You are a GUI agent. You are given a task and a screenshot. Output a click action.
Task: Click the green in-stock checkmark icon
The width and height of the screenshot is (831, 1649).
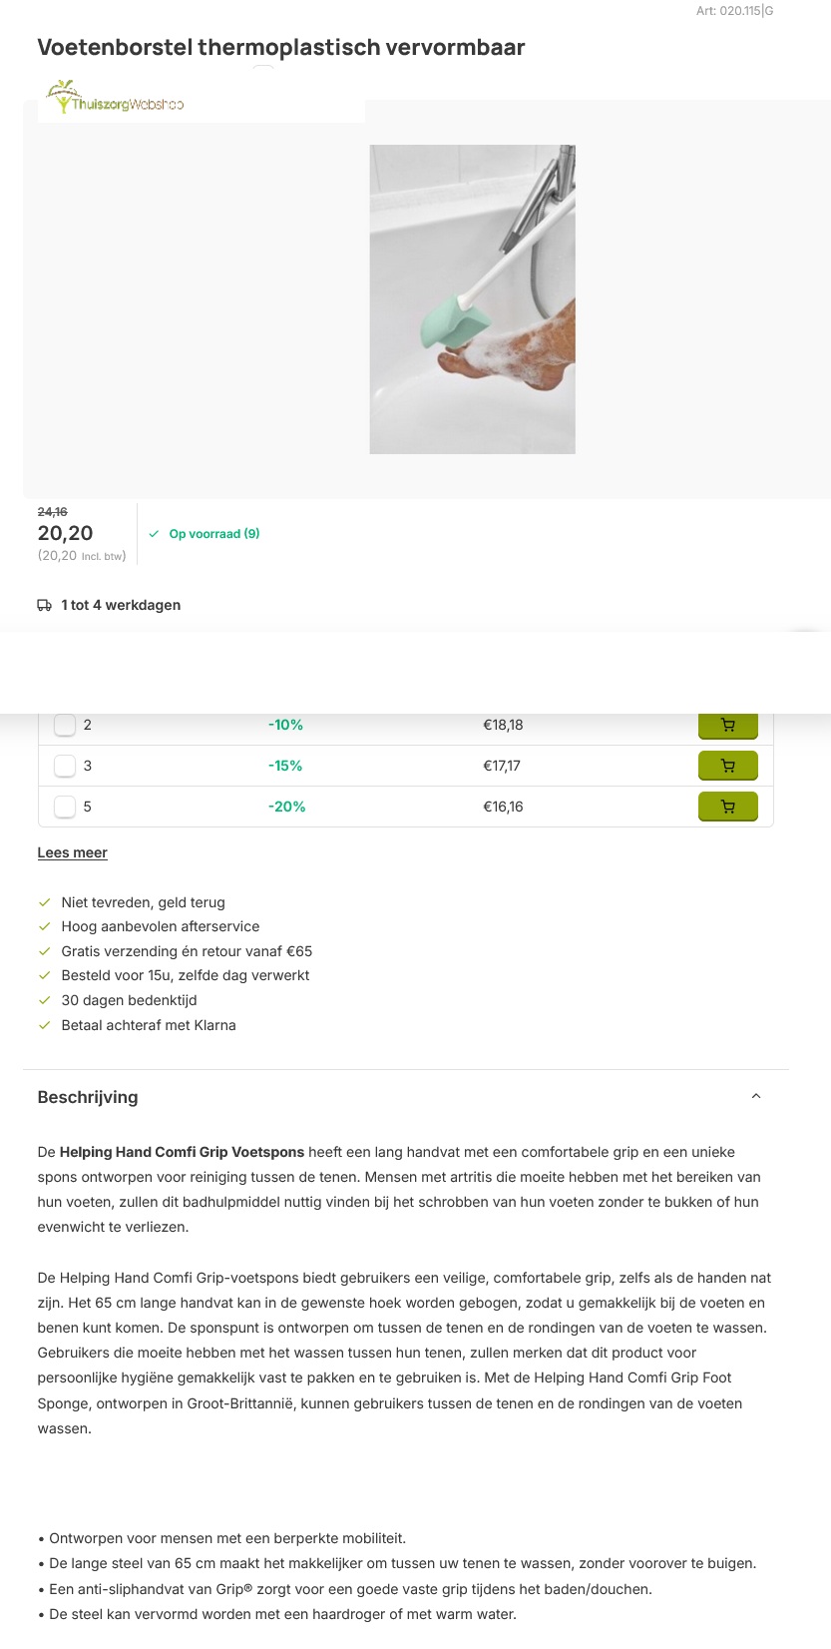click(x=154, y=534)
